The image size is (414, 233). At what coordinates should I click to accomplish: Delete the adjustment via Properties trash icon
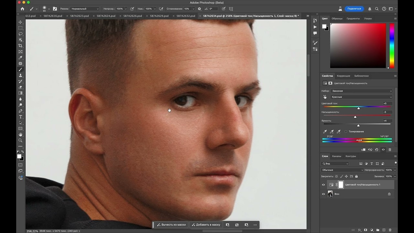pos(390,150)
